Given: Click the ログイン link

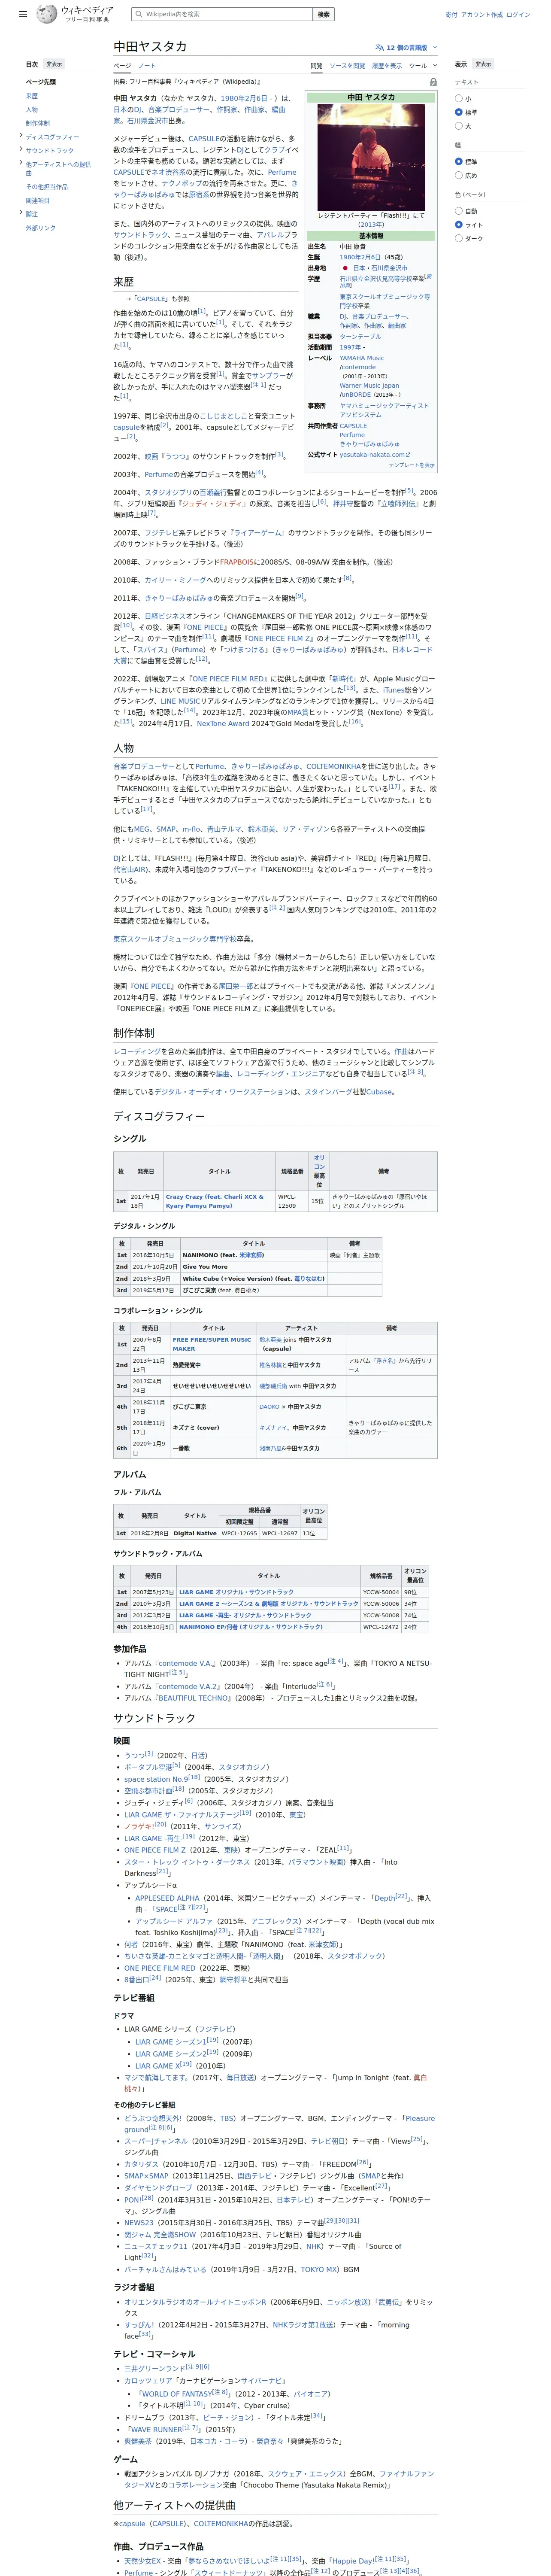Looking at the screenshot, I should [x=518, y=15].
